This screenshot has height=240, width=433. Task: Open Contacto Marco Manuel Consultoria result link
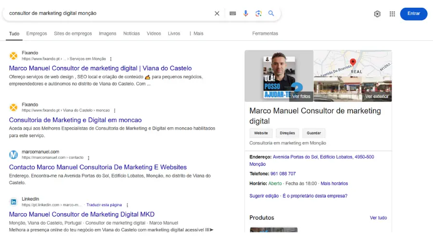(x=98, y=167)
